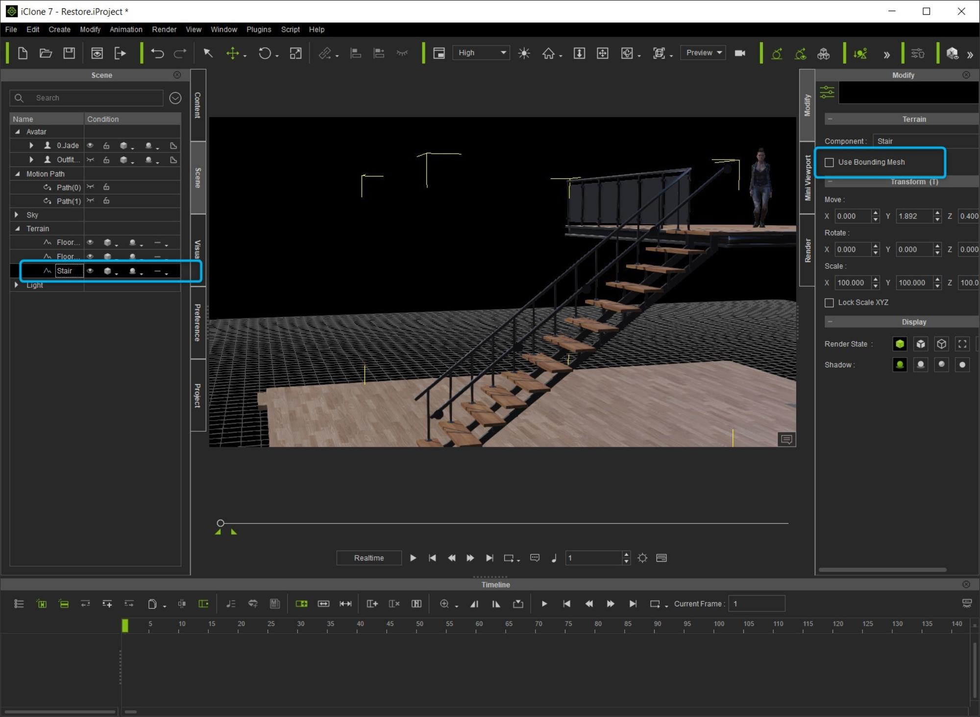
Task: Click the Redo arrow icon
Action: click(x=180, y=53)
